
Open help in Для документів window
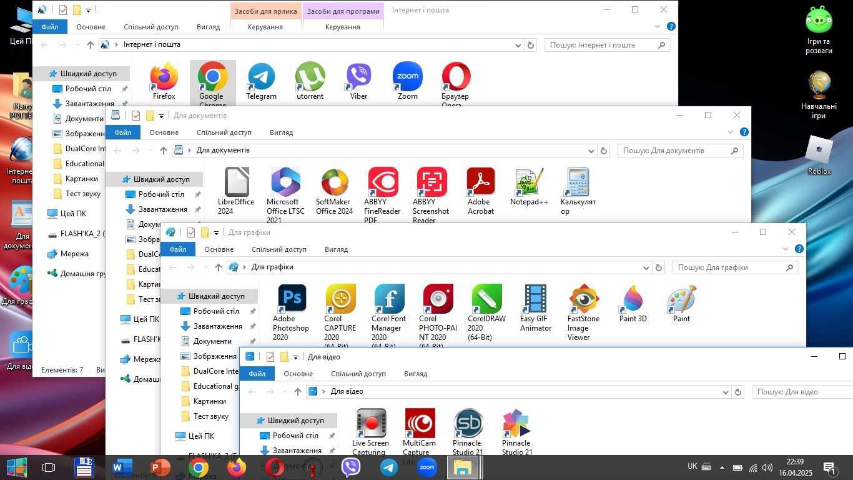pos(744,132)
